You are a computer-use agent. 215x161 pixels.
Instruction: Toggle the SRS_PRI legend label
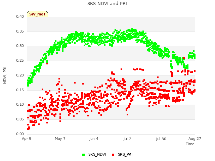tap(125, 154)
